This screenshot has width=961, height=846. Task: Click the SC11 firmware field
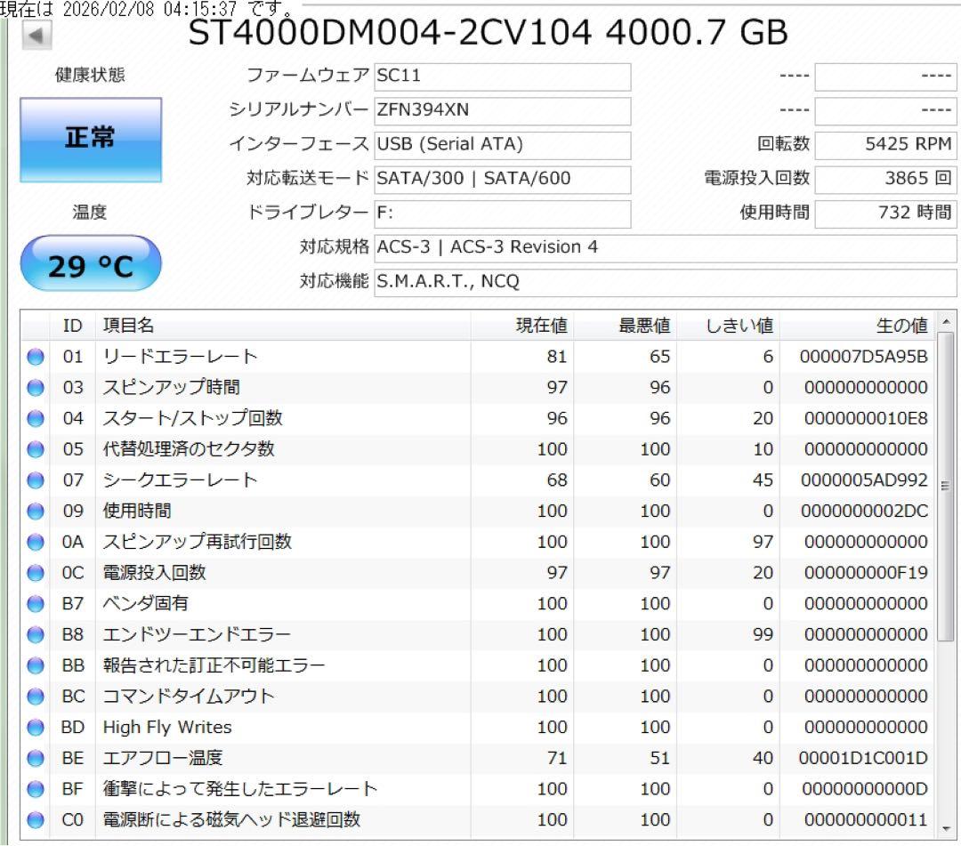pyautogui.click(x=503, y=77)
